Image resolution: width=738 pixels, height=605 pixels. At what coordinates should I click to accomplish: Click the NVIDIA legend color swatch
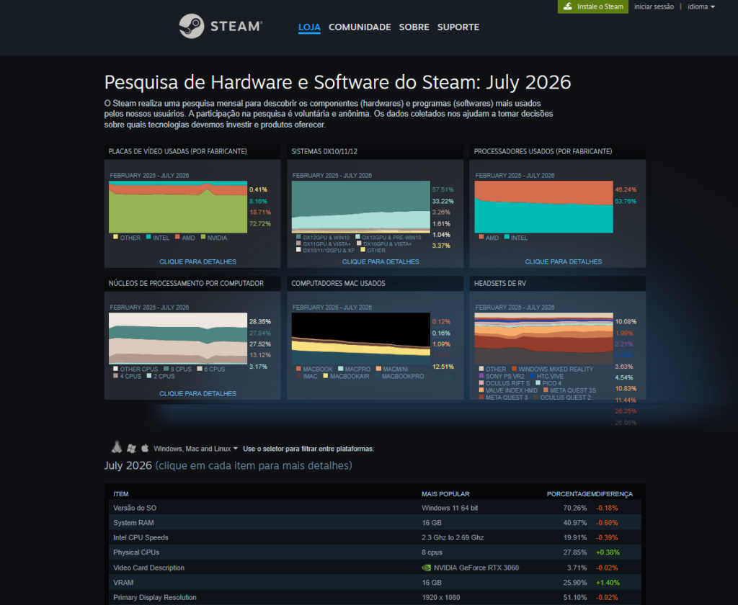click(x=203, y=237)
